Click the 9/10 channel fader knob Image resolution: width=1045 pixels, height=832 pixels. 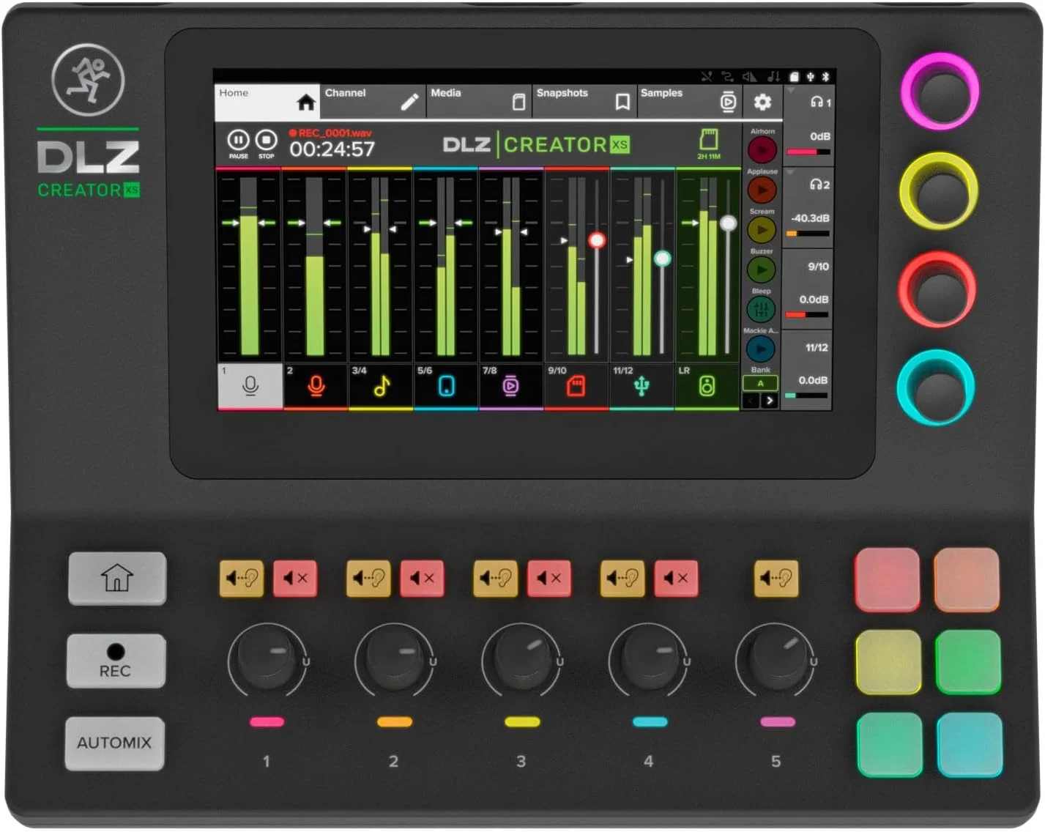(597, 240)
